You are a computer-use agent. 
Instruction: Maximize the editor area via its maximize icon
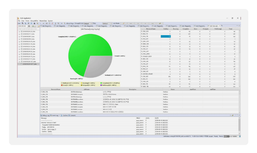239,26
